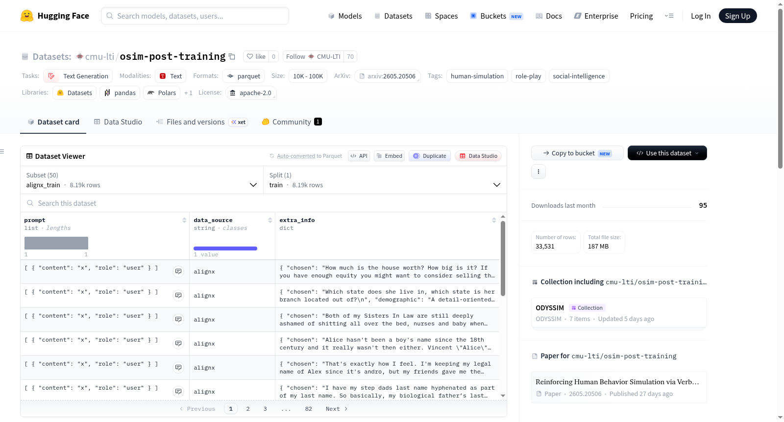784x422 pixels.
Task: Go to page 3 of the table
Action: pyautogui.click(x=265, y=409)
